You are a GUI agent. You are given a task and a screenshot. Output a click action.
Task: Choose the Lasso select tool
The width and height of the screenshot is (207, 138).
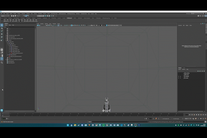2,28
